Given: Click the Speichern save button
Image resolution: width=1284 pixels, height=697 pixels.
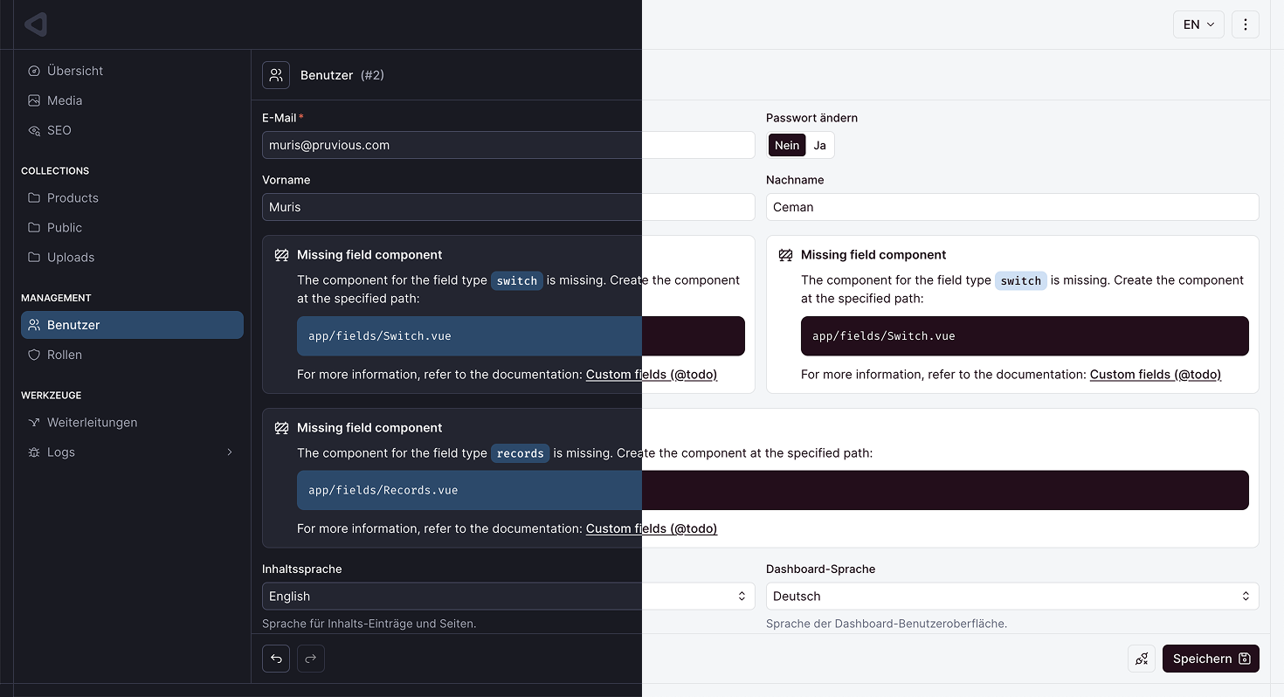Looking at the screenshot, I should pyautogui.click(x=1211, y=659).
